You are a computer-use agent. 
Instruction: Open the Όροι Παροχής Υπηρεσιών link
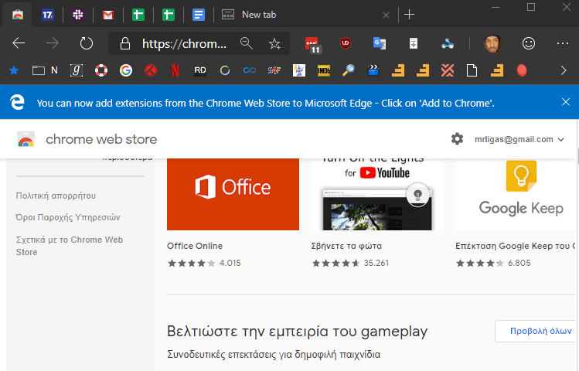(68, 217)
